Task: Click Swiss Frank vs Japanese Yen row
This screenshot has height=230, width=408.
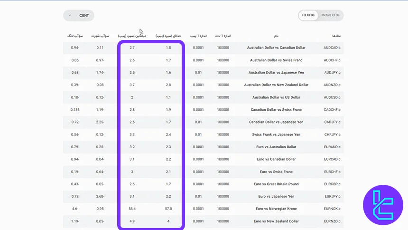Action: [276, 134]
